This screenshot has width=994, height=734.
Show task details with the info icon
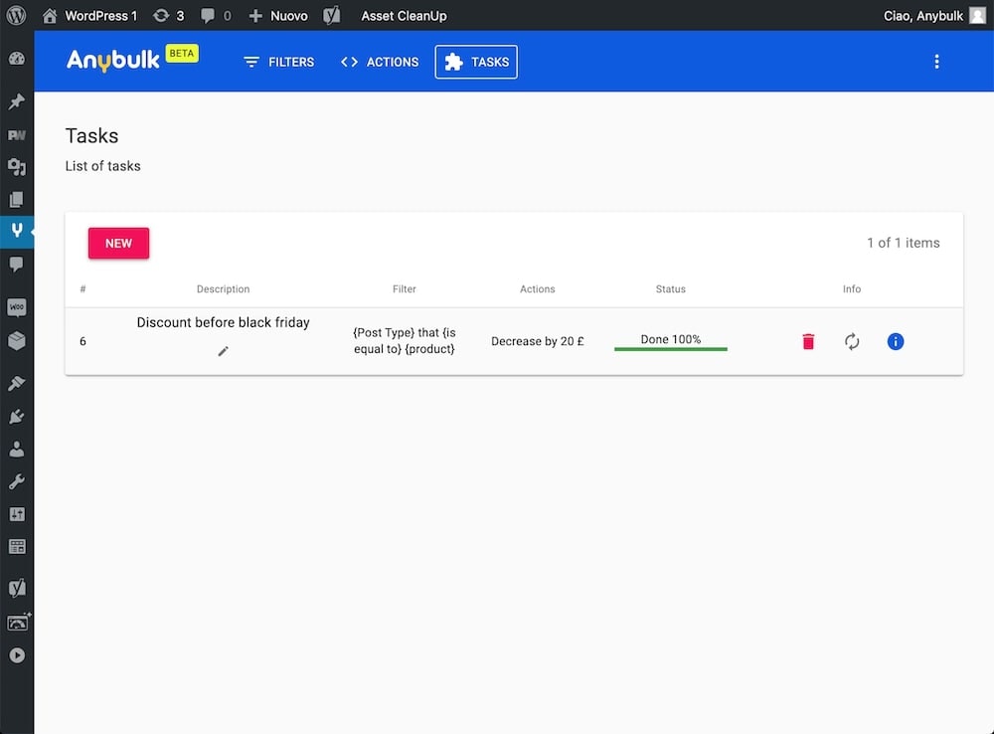point(896,341)
